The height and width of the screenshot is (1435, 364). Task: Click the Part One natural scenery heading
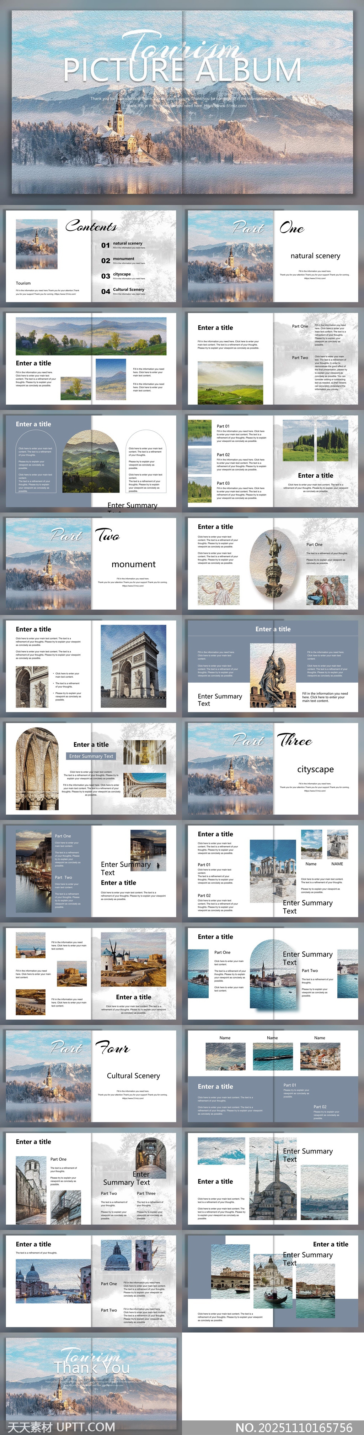pos(315,256)
